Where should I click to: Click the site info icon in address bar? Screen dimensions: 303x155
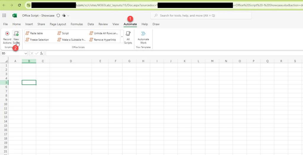coord(29,5)
